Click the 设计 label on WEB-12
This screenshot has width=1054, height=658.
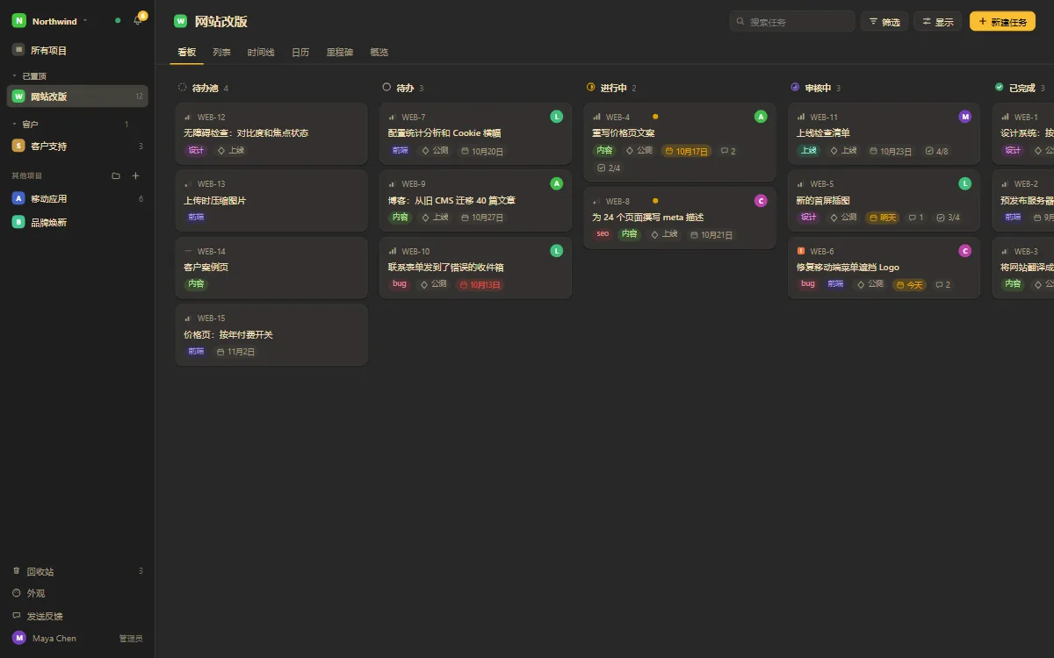(196, 150)
